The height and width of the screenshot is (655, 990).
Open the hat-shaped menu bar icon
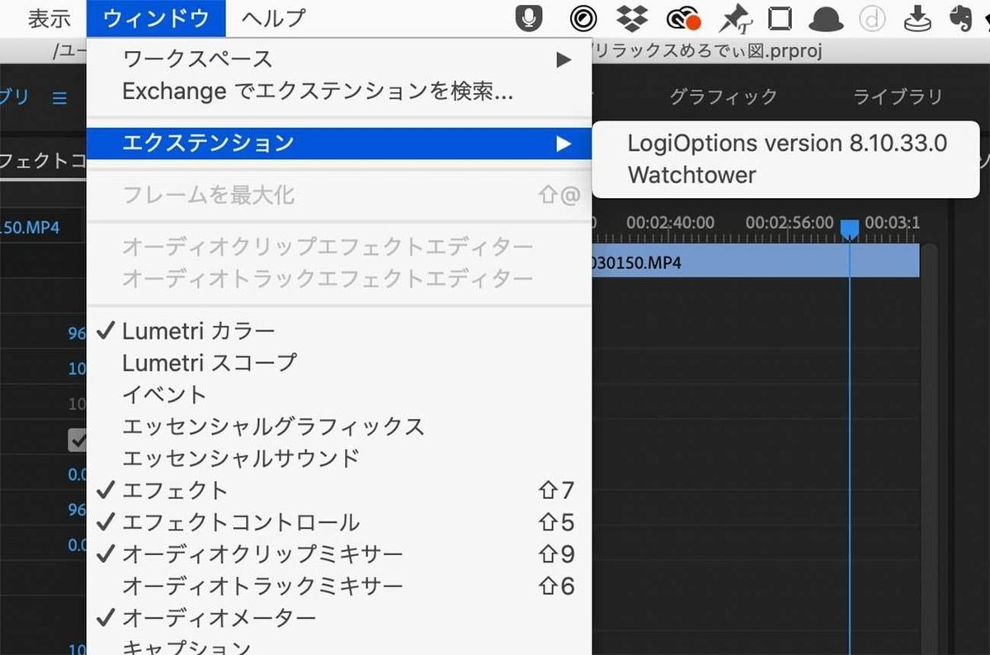(x=825, y=17)
